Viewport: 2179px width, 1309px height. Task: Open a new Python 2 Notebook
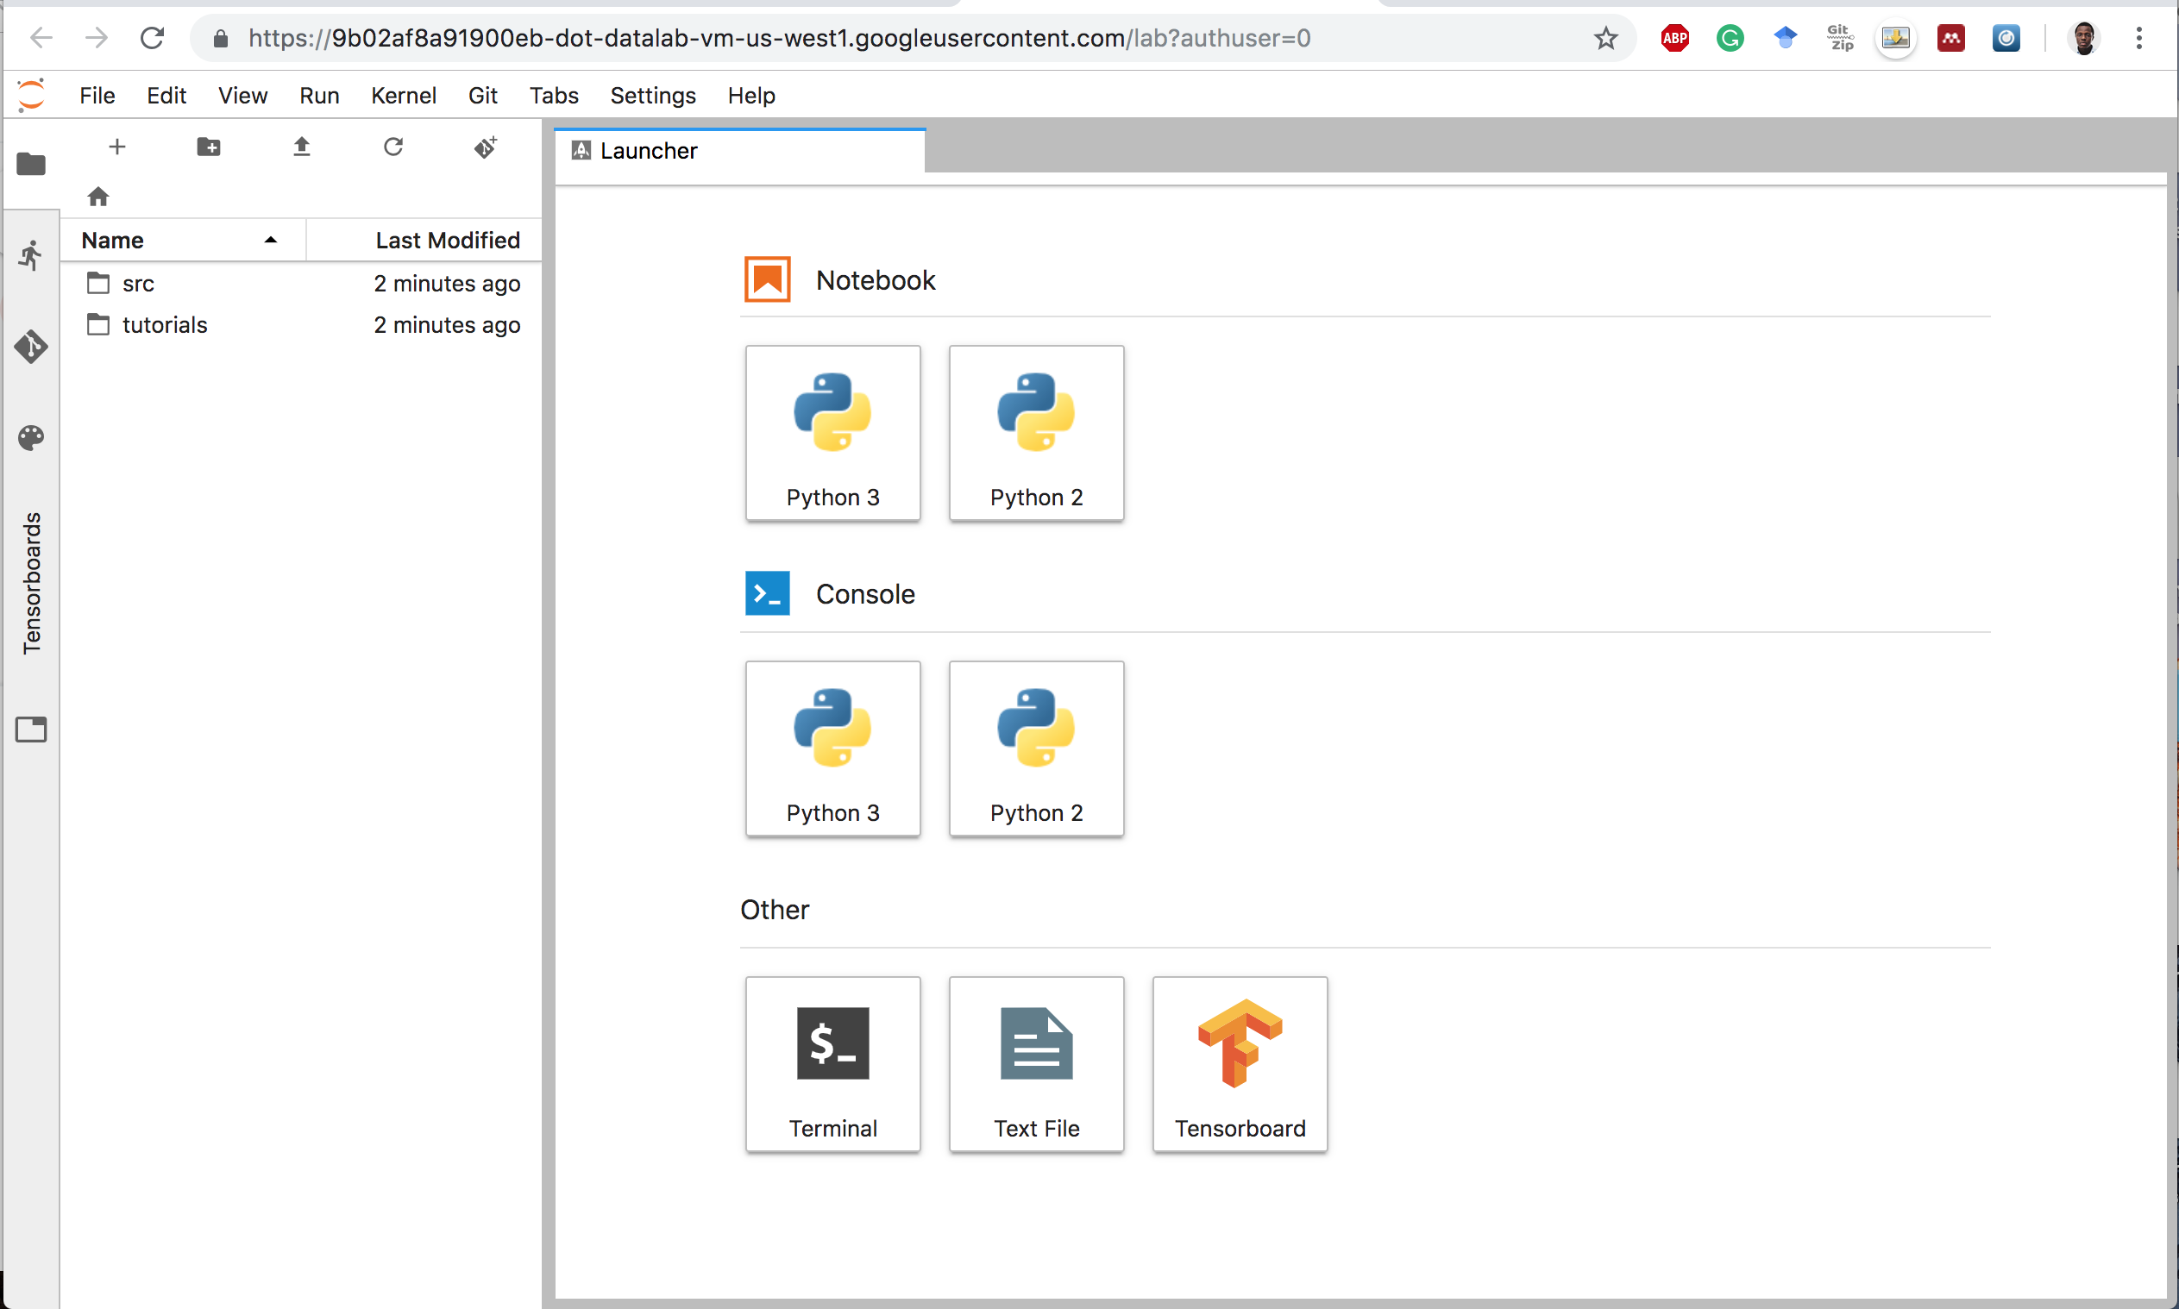click(x=1035, y=431)
